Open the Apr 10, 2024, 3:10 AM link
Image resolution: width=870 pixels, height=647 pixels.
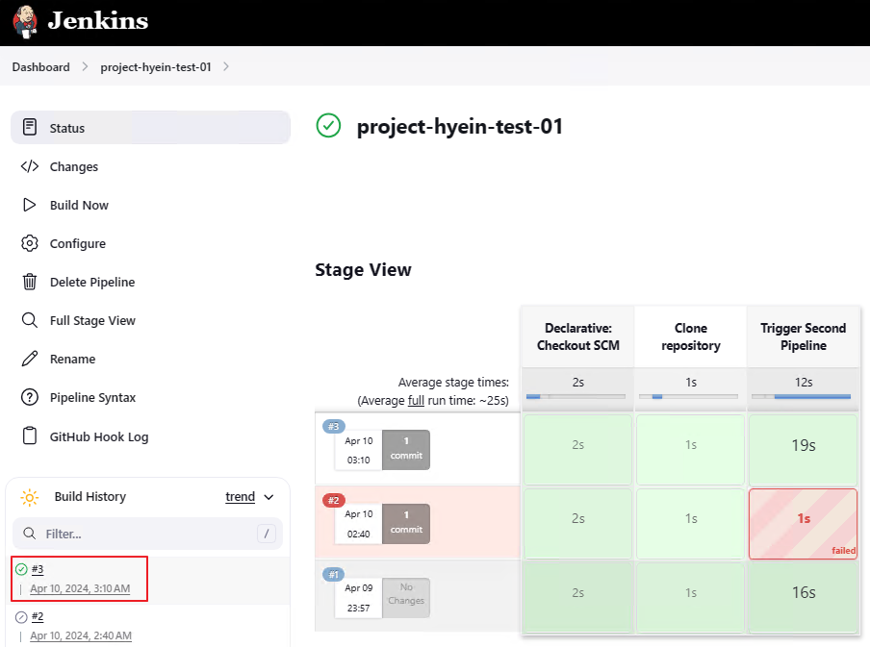pyautogui.click(x=80, y=588)
